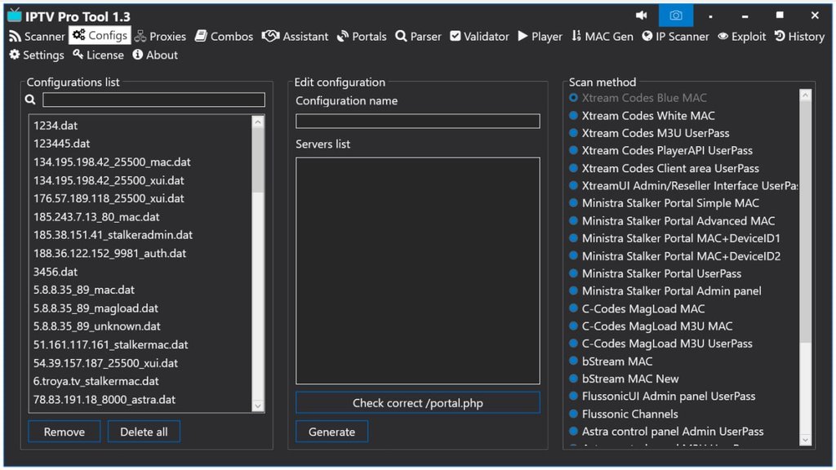Open the Combos tab
Viewport: 836px width, 470px height.
pos(224,36)
